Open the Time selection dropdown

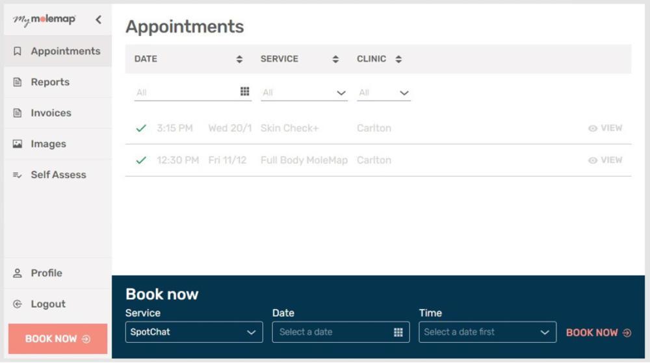click(487, 332)
